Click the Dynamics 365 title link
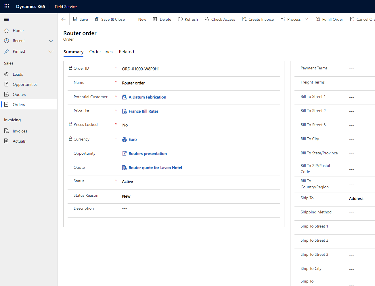Viewport: 375px width, 286px height. coord(30,6)
